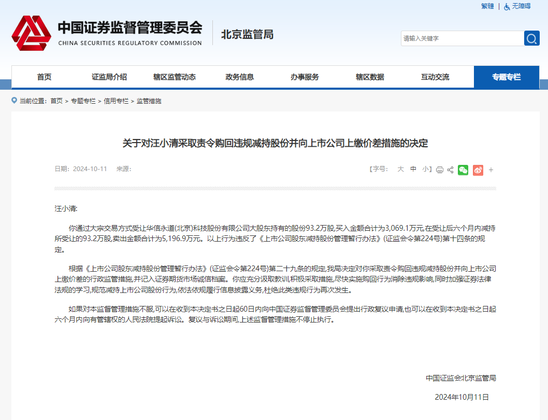The width and height of the screenshot is (548, 420).
Task: Select the 专题专栏 tab
Action: [x=506, y=77]
